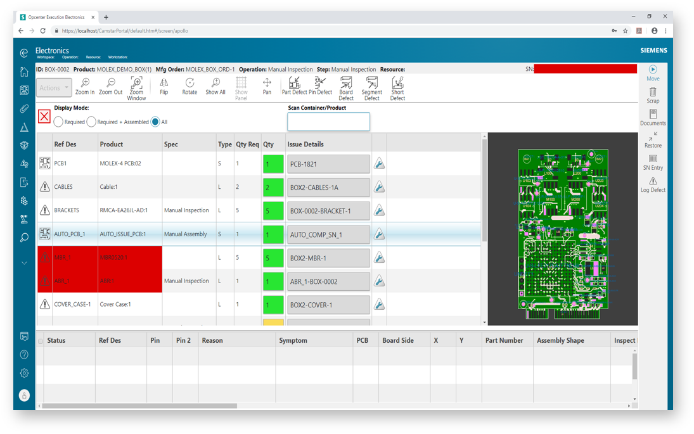Rotate the board view
The width and height of the screenshot is (694, 434).
click(x=190, y=86)
